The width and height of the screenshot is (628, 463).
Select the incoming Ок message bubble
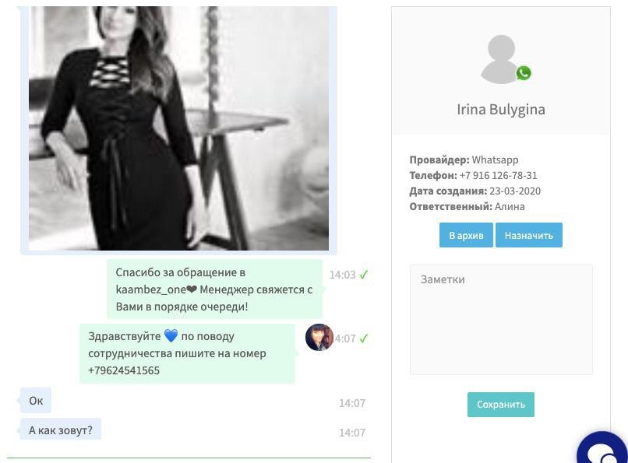click(x=36, y=400)
